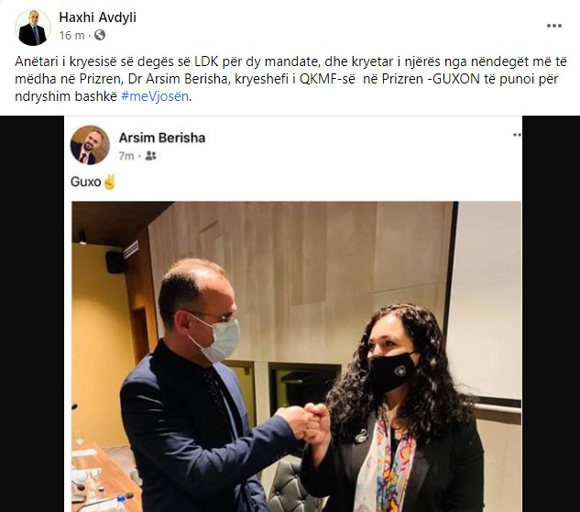Click the victory hand emoji after Guxo
The width and height of the screenshot is (580, 512).
pyautogui.click(x=109, y=182)
